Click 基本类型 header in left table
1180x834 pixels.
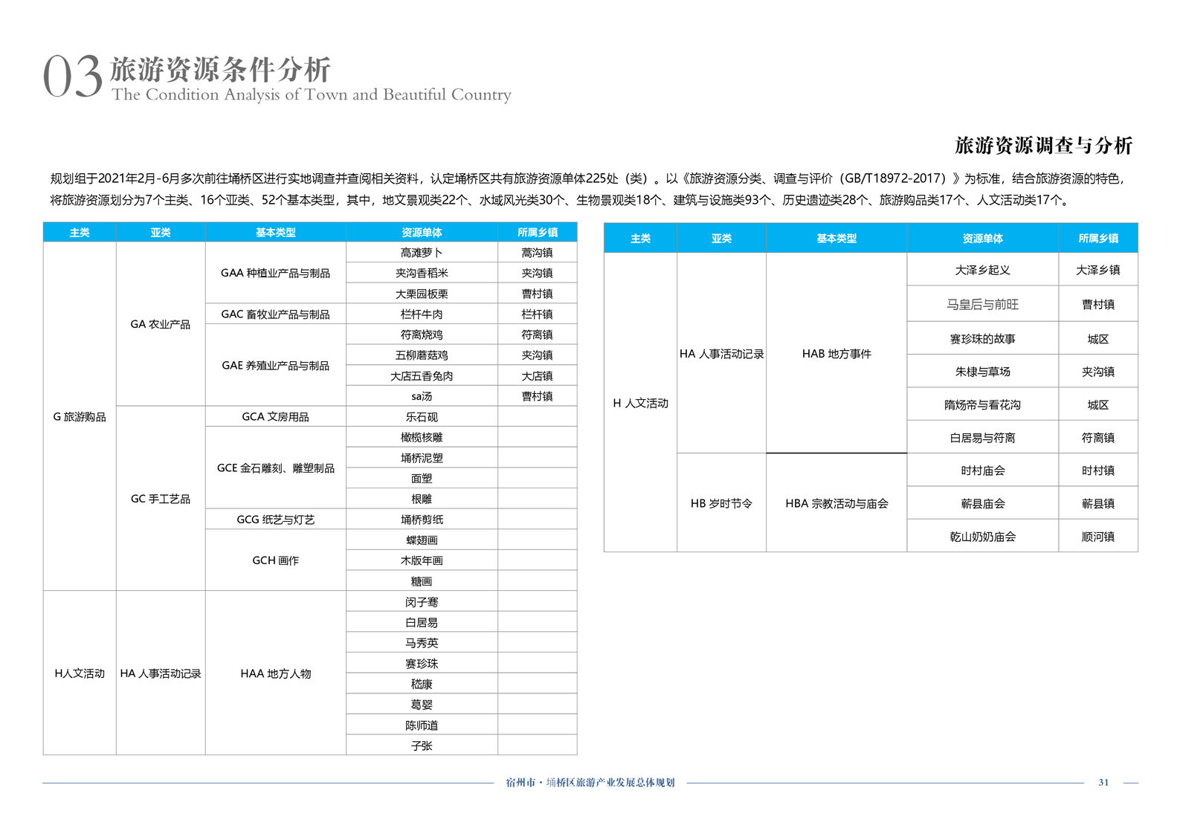276,233
